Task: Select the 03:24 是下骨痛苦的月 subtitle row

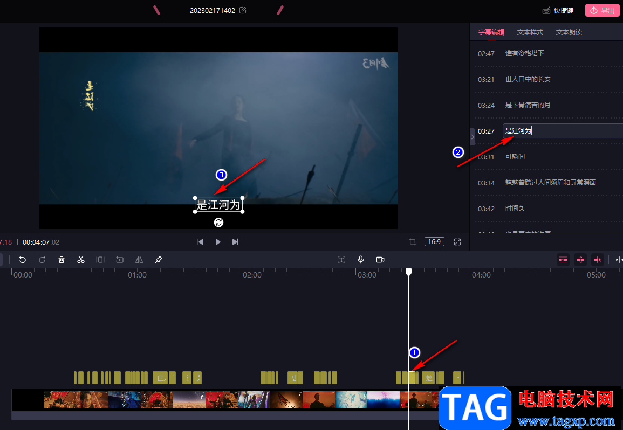Action: (549, 105)
